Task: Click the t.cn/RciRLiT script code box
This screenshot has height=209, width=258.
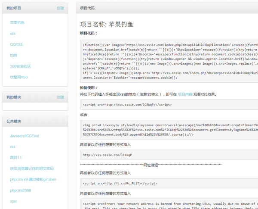Action: (169, 183)
